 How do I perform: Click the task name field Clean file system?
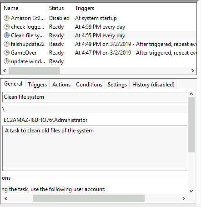pos(95,97)
